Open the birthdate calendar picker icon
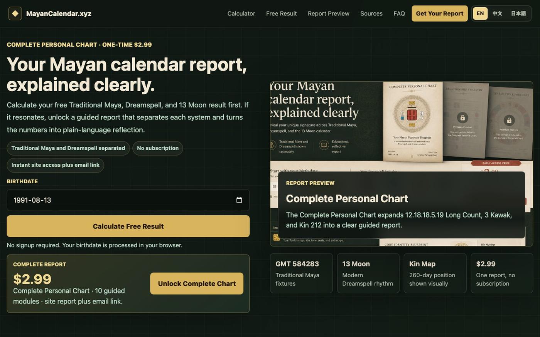540x337 pixels. click(x=239, y=200)
